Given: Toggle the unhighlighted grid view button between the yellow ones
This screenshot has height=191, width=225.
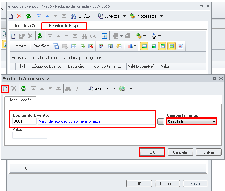Looking at the screenshot, I should pyautogui.click(x=153, y=46).
